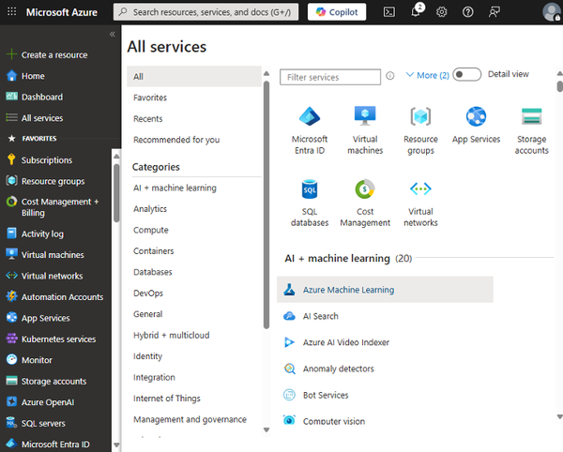Click the categories list scroll down arrow
Viewport: 563px width, 452px height.
click(266, 429)
